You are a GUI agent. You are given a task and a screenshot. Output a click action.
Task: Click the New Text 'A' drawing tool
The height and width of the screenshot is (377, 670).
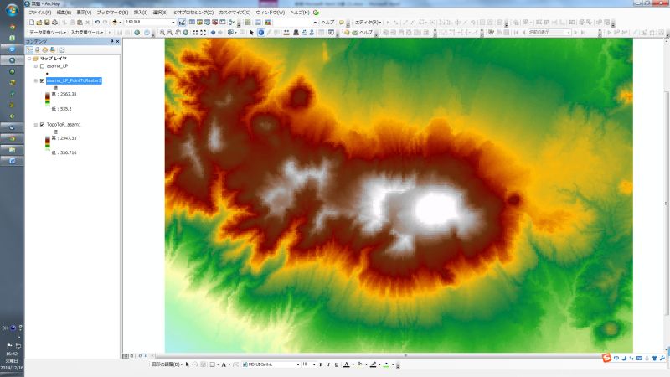click(x=224, y=364)
